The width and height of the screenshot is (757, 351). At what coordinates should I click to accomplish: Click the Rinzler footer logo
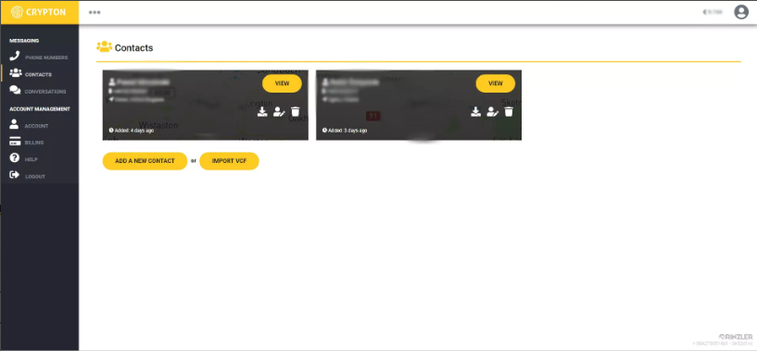736,337
